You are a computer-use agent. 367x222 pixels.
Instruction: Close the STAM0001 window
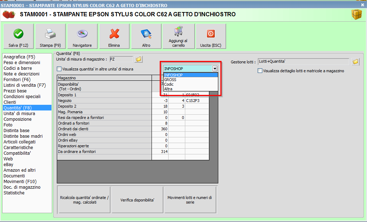click(362, 5)
